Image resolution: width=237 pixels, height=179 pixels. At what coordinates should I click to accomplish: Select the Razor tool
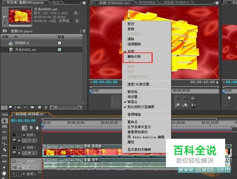click(4, 150)
